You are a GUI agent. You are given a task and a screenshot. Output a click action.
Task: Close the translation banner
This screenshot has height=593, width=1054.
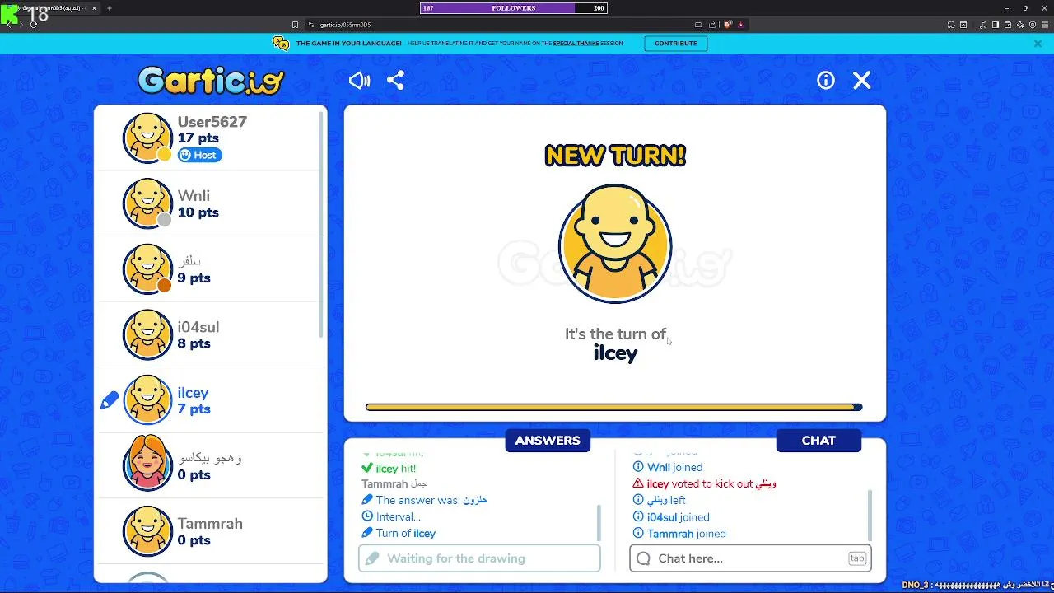coord(1038,44)
